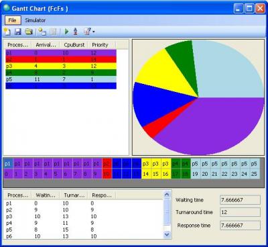Image resolution: width=268 pixels, height=247 pixels.
Task: Maximize the Gantt Chart window
Action: 249,9
